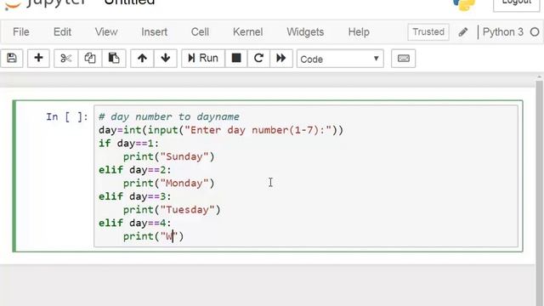The image size is (544, 306).
Task: Click the print("Monday") line
Action: tap(169, 183)
